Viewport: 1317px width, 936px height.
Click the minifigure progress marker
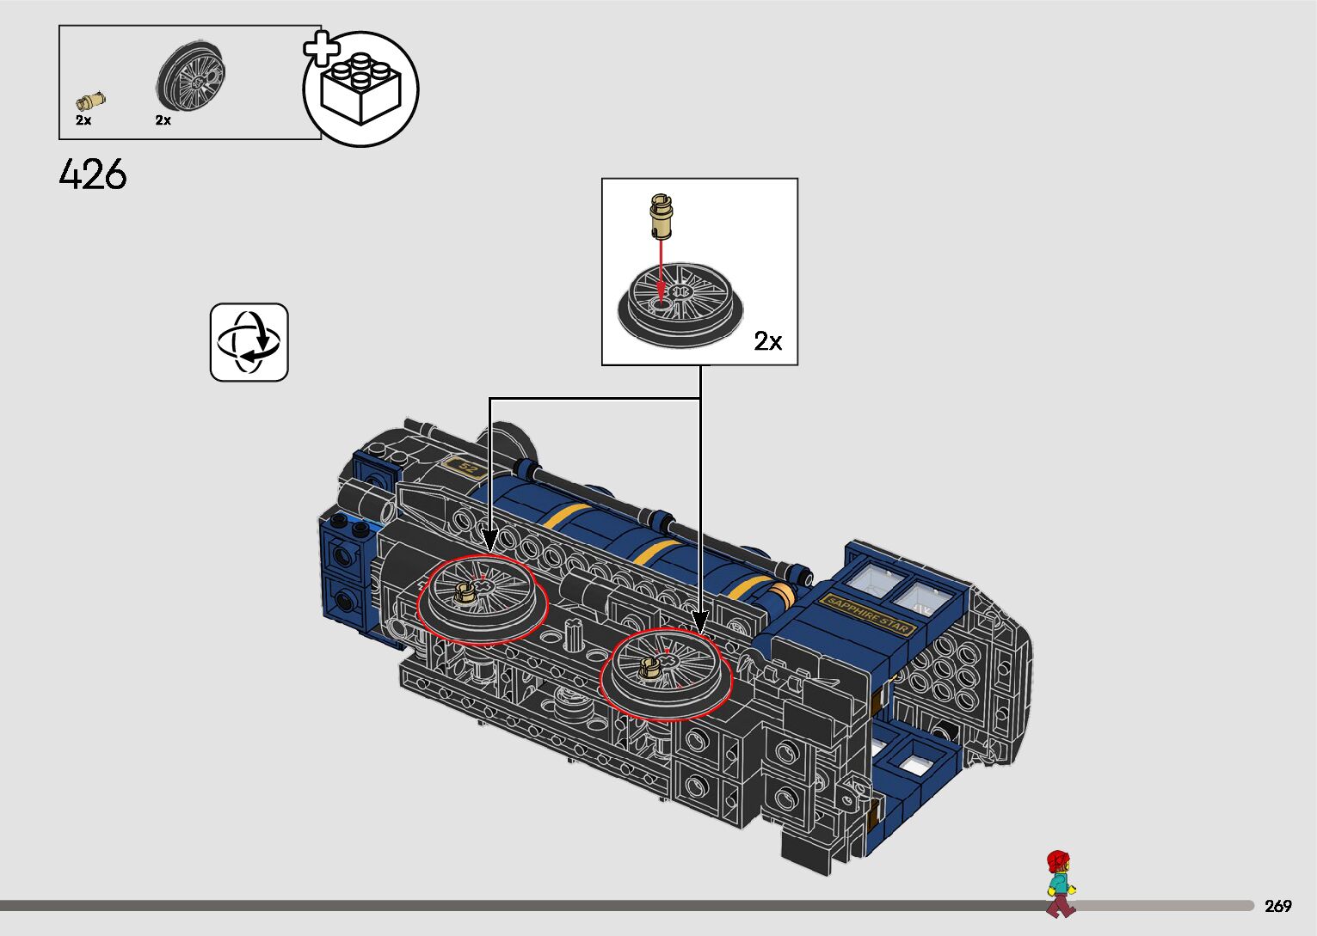(x=1060, y=883)
